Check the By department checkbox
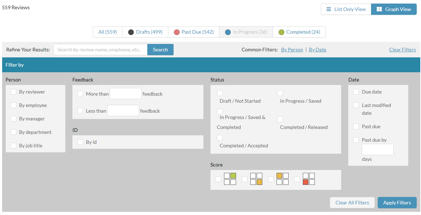421x215 pixels. 13,132
